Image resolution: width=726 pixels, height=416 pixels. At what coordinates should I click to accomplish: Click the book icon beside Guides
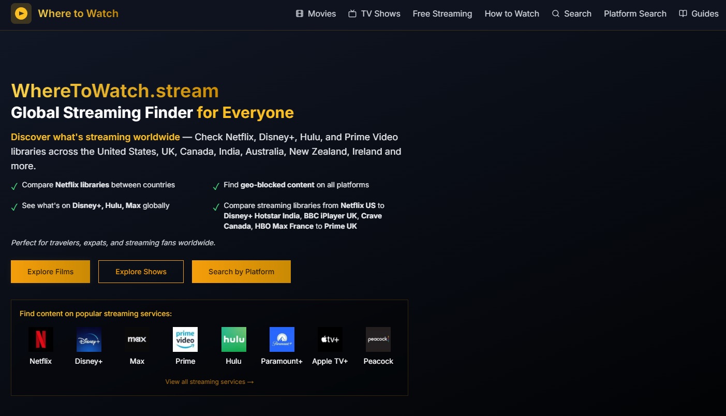pyautogui.click(x=683, y=14)
